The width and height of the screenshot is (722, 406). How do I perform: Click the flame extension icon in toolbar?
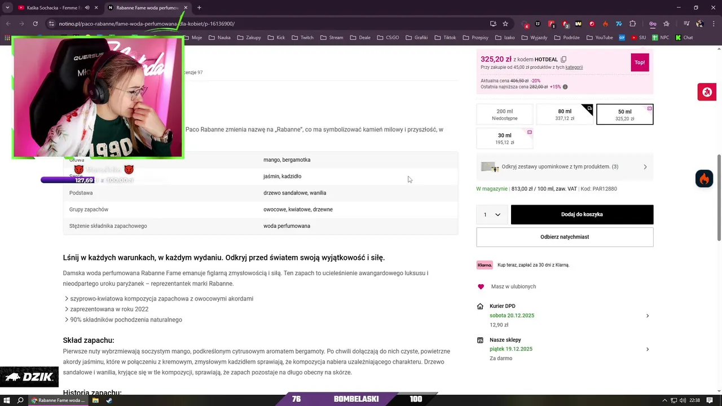click(605, 24)
